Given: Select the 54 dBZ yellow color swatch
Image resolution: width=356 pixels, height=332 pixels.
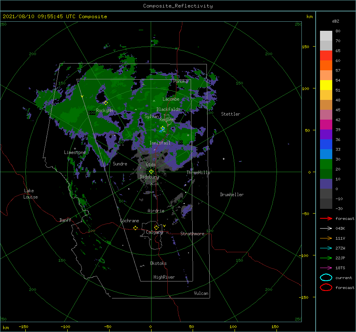Looking at the screenshot, I should [326, 85].
